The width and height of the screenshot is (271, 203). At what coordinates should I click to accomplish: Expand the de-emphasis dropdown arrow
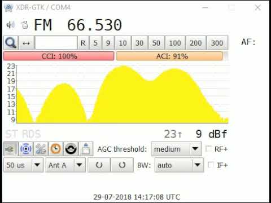pyautogui.click(x=37, y=165)
